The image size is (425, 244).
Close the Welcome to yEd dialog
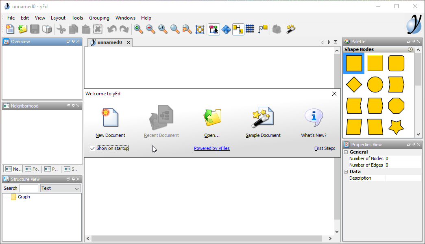[334, 94]
